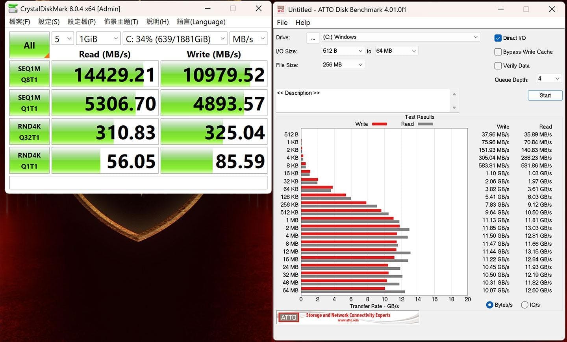Select the Bytes/s radio button
567x342 pixels.
coord(490,305)
